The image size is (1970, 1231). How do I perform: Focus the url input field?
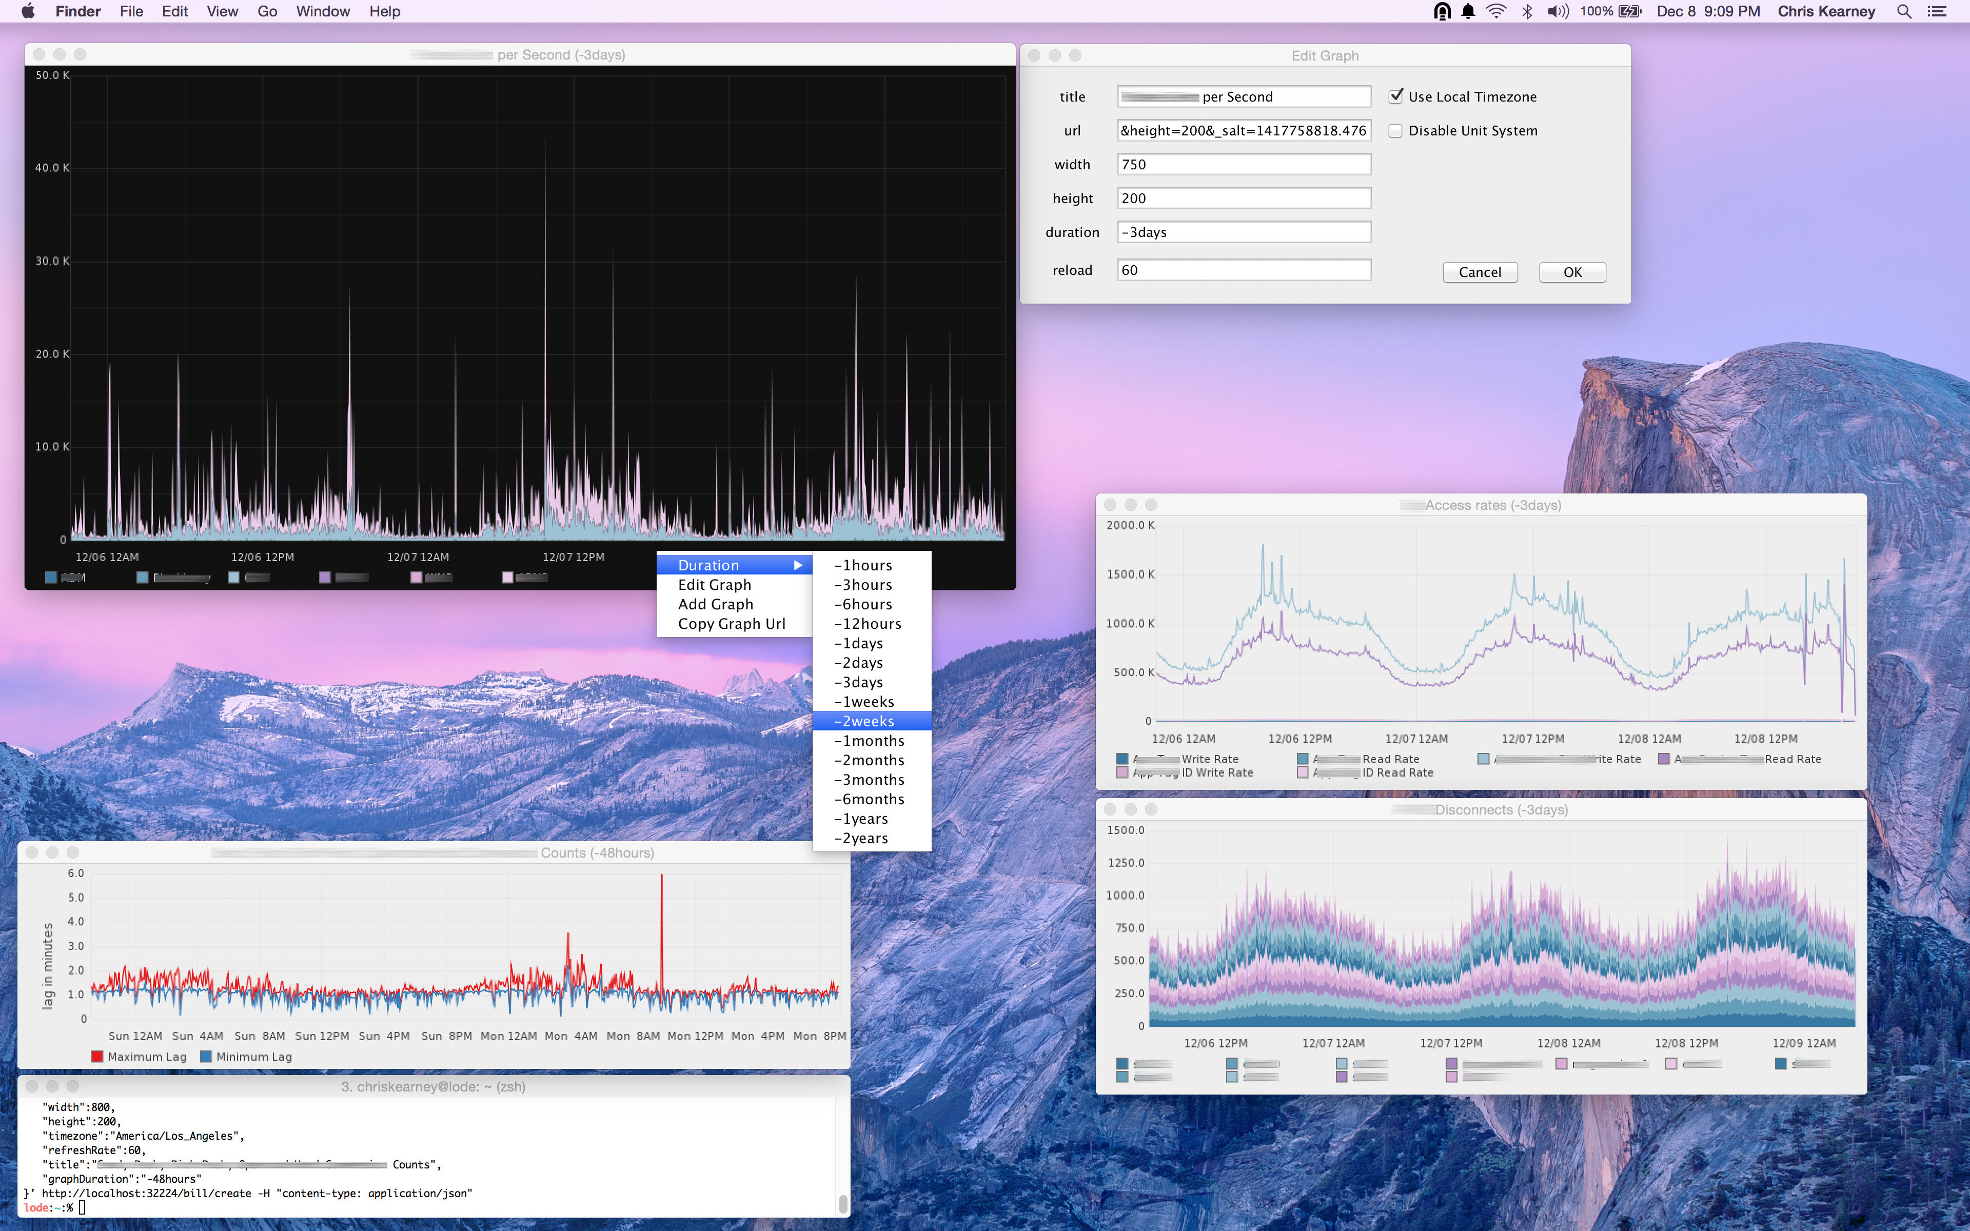[1244, 130]
